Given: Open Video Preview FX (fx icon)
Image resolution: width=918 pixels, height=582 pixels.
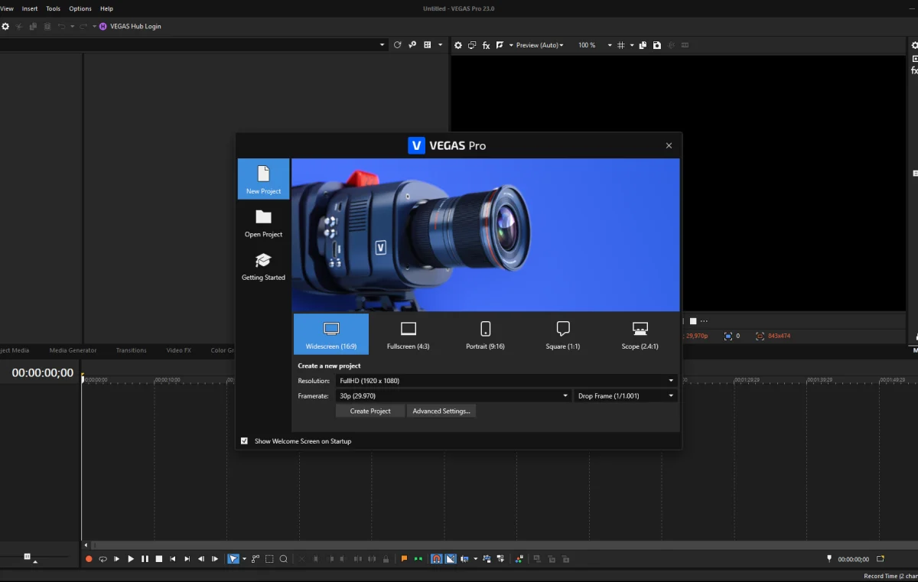Looking at the screenshot, I should coord(486,46).
